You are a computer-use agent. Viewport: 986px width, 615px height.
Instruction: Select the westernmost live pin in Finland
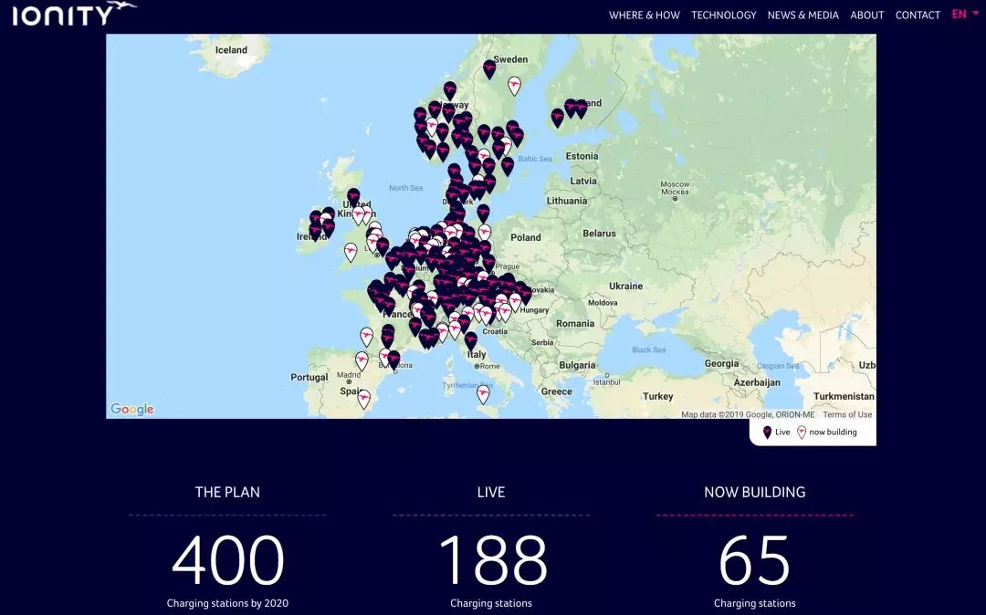pos(557,118)
